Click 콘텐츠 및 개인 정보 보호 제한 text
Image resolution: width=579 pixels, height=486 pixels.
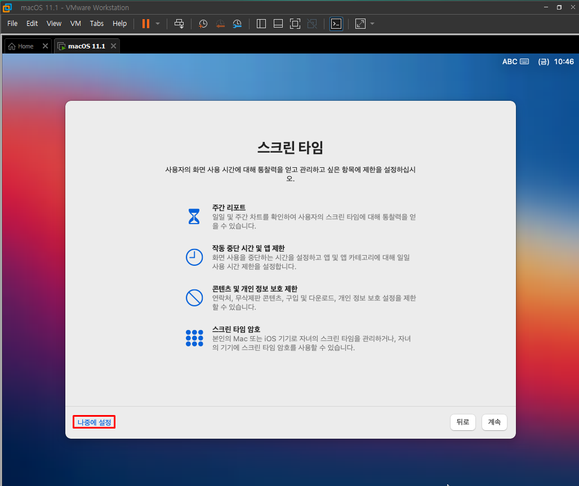[255, 289]
